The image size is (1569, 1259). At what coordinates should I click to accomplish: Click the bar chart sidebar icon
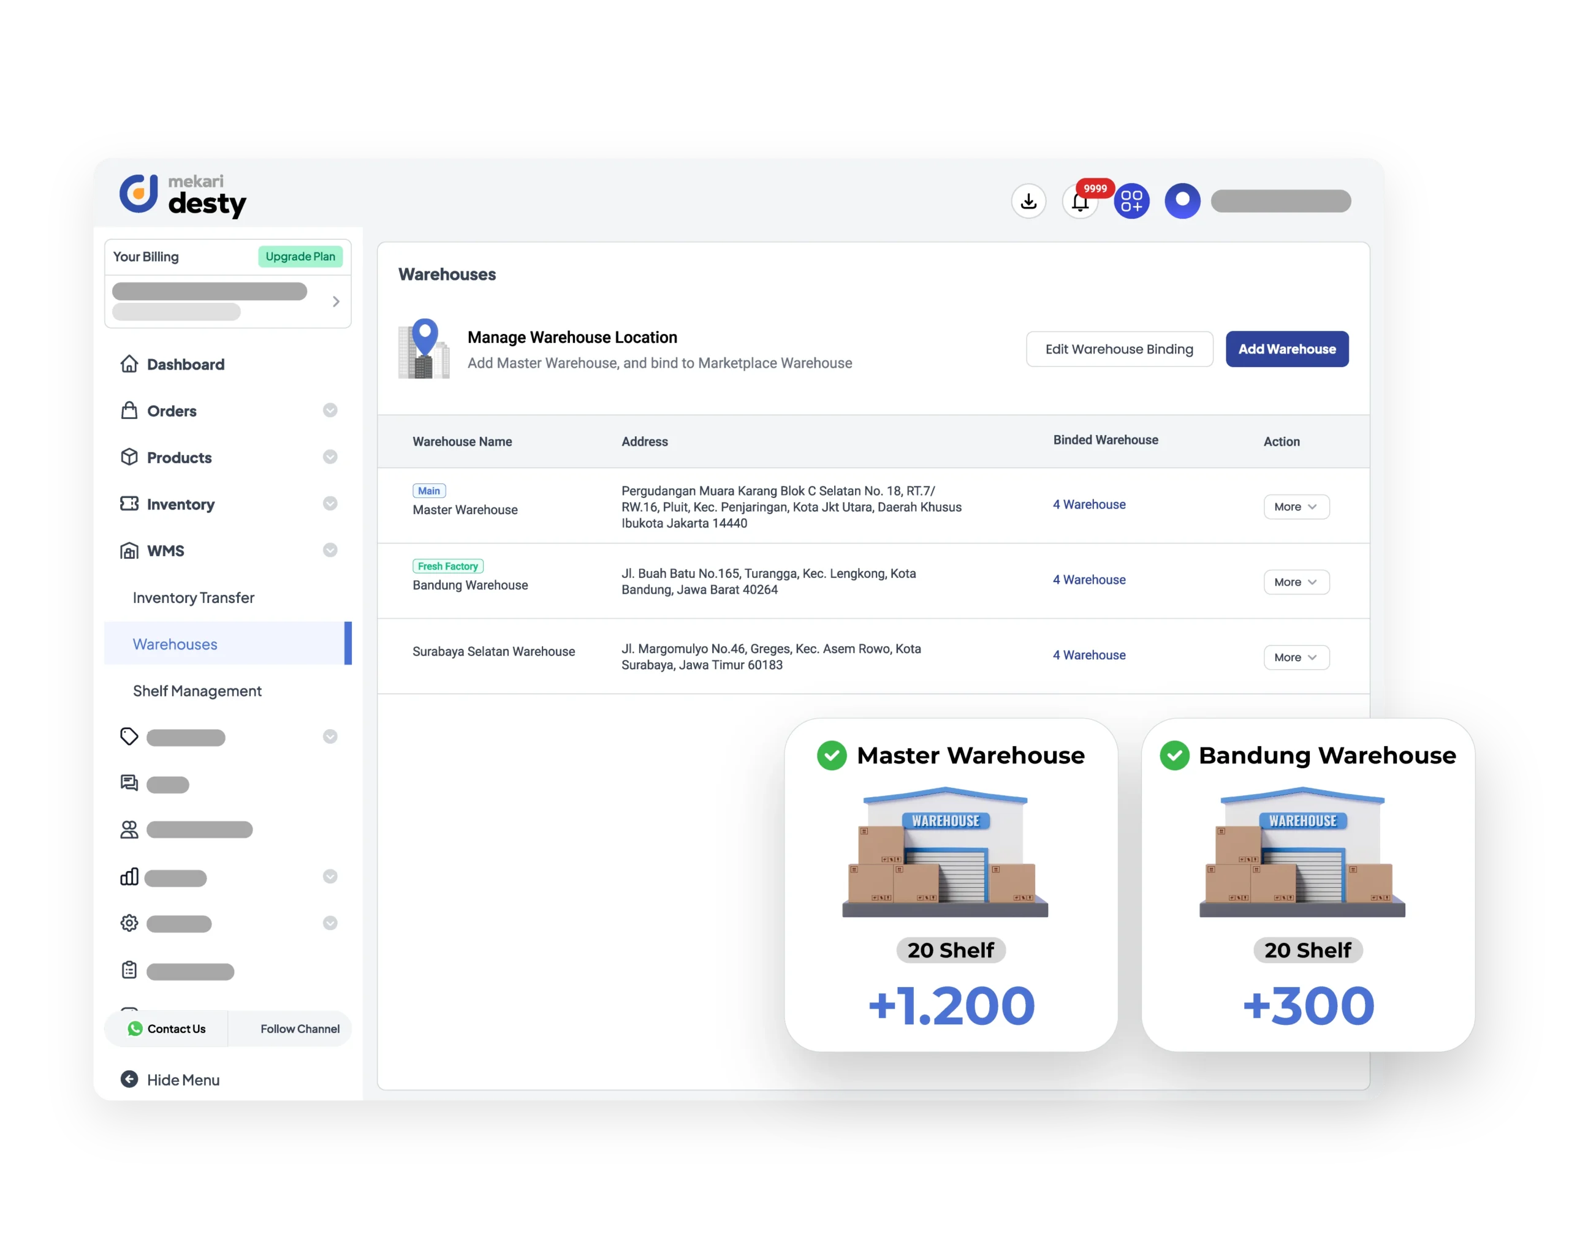(129, 877)
